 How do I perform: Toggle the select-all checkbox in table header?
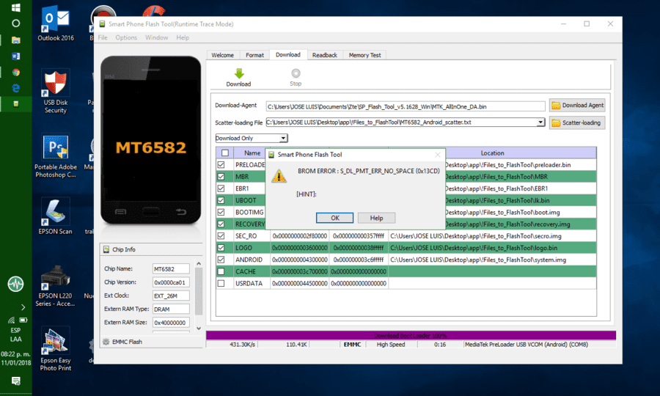225,153
